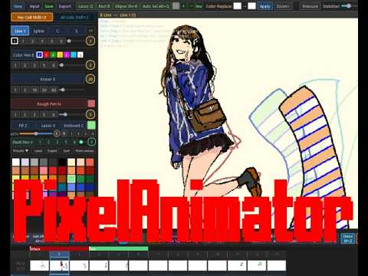Click the black line color swatch
The image size is (368, 276).
pos(15,41)
